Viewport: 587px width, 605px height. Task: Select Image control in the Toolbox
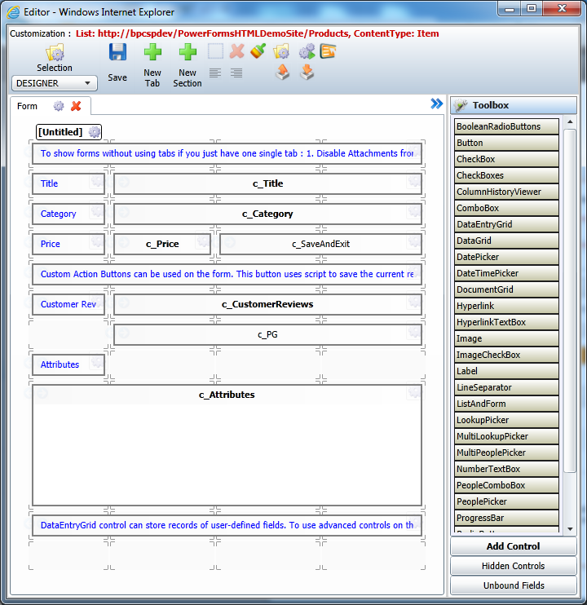tap(507, 338)
